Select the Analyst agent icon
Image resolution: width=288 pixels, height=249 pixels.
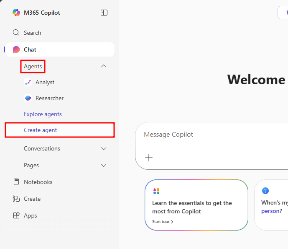click(28, 82)
